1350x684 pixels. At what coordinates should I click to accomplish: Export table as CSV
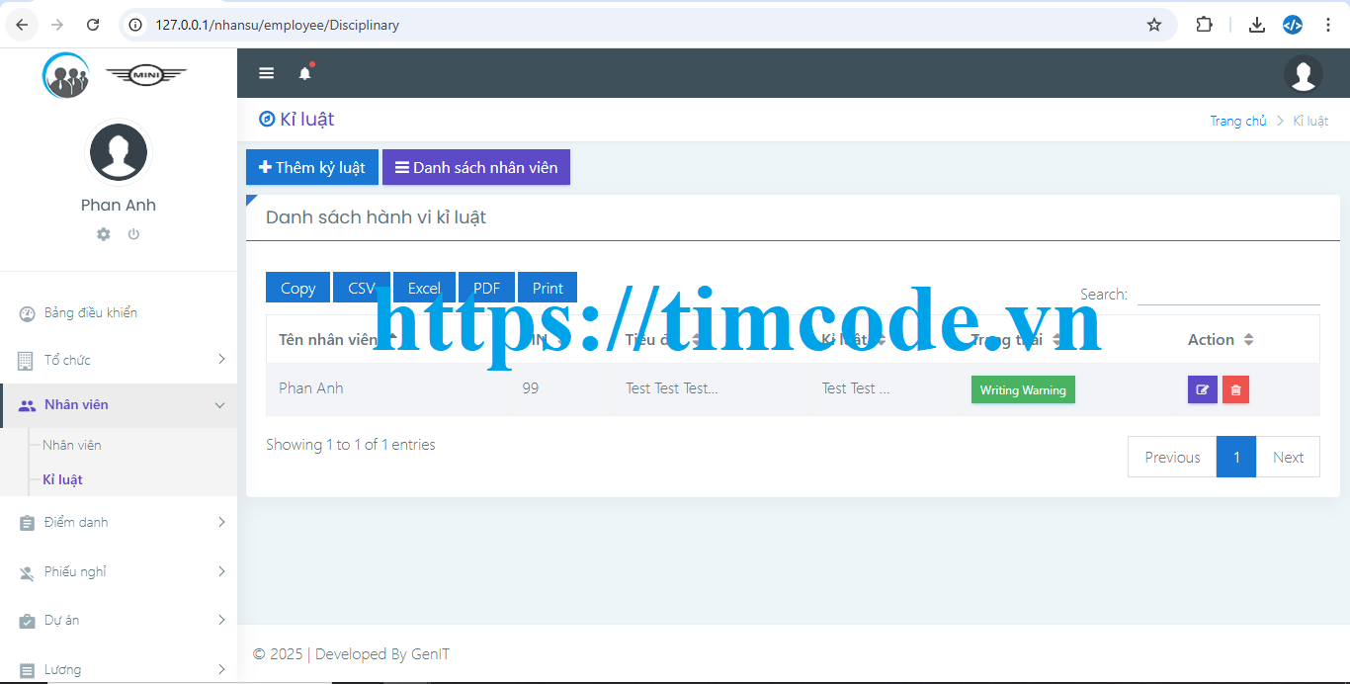362,288
